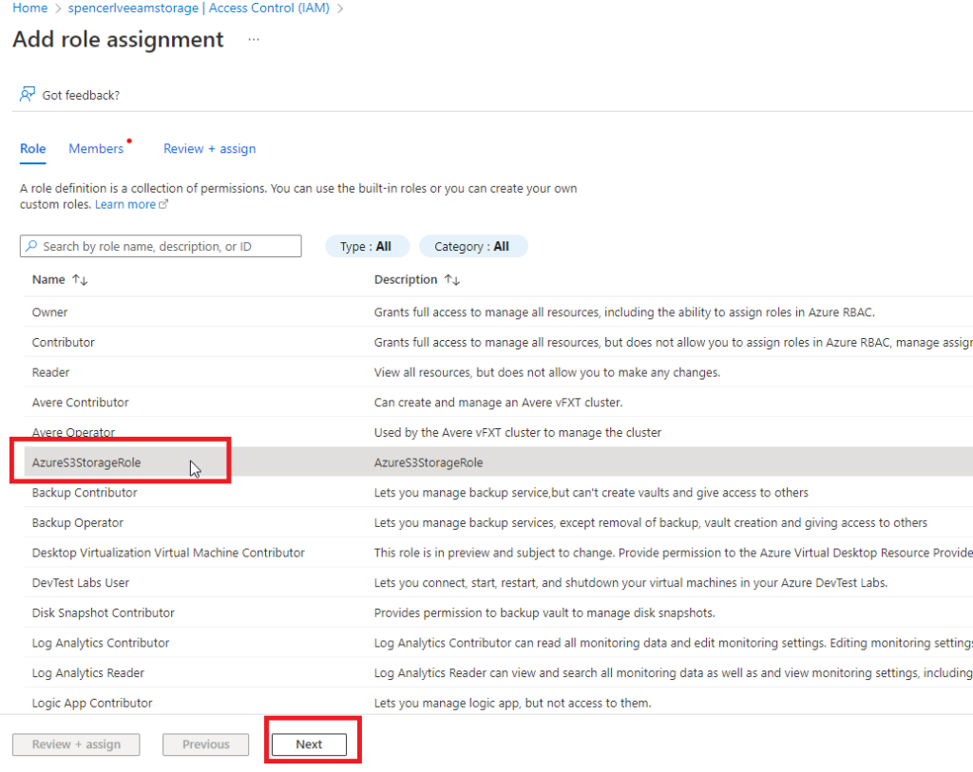
Task: Open the Category: All filter
Action: (x=473, y=246)
